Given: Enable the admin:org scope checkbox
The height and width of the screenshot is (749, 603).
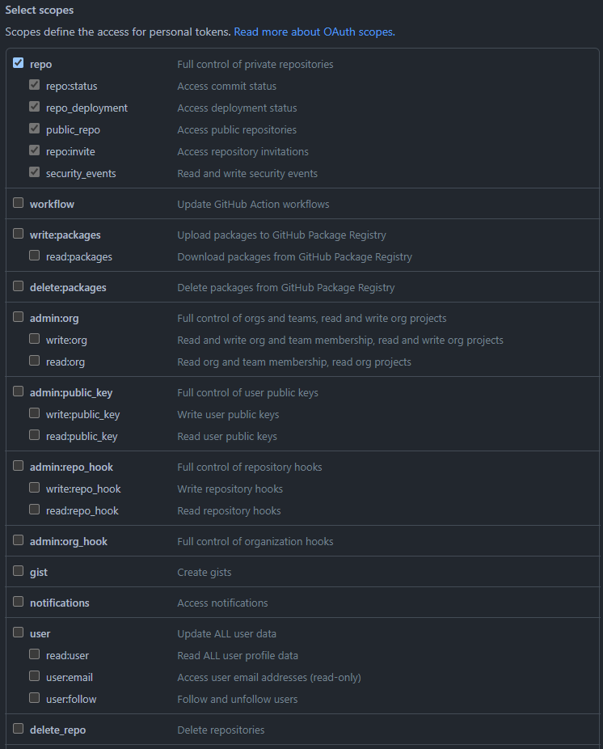Looking at the screenshot, I should [19, 317].
